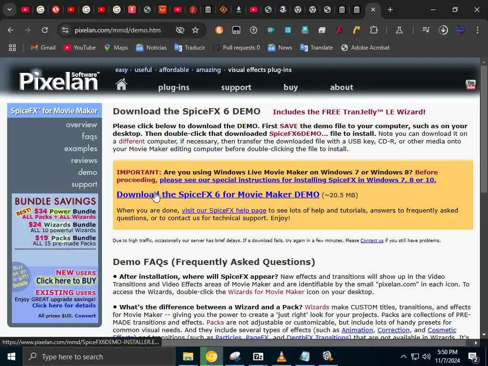Open the demo sidebar item

(88, 172)
